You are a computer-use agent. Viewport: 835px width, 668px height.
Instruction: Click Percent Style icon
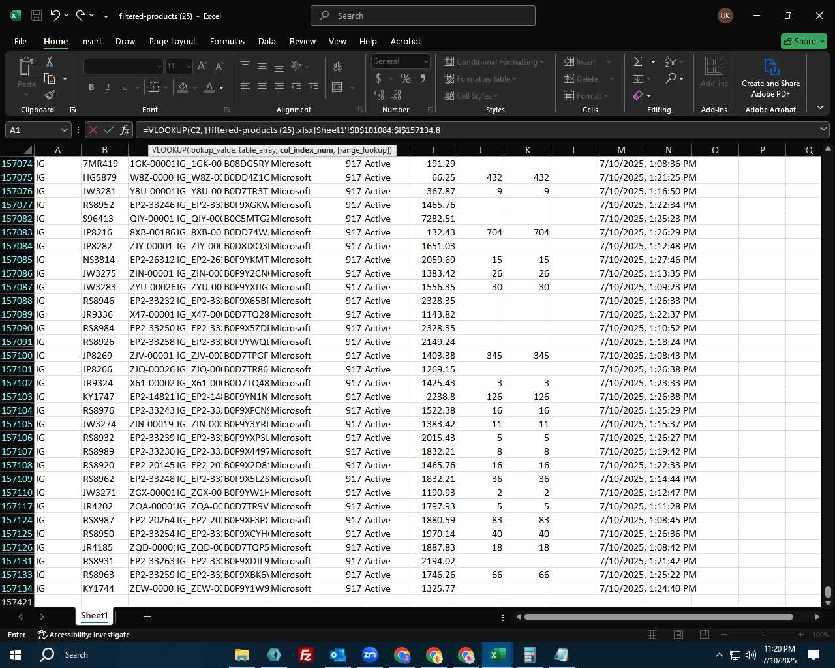pos(406,78)
